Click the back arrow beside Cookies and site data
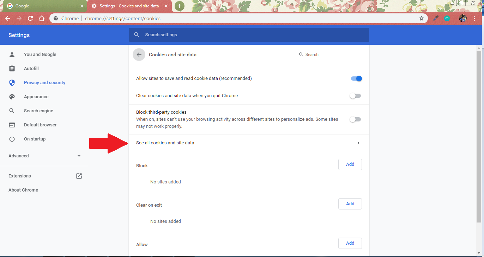The width and height of the screenshot is (484, 257). pos(139,55)
